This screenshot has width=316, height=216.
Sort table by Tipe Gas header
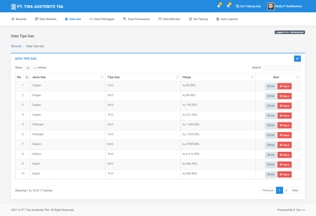tap(113, 77)
